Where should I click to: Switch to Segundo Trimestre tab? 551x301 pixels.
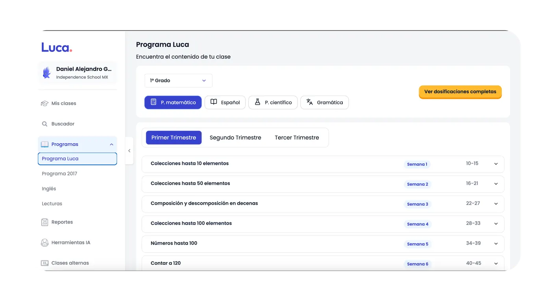pos(235,138)
